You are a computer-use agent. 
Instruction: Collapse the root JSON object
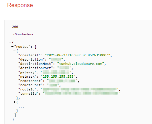(11, 42)
